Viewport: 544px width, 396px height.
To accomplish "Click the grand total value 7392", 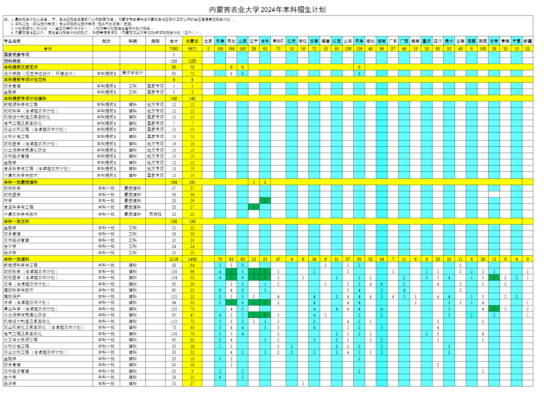I will 174,49.
